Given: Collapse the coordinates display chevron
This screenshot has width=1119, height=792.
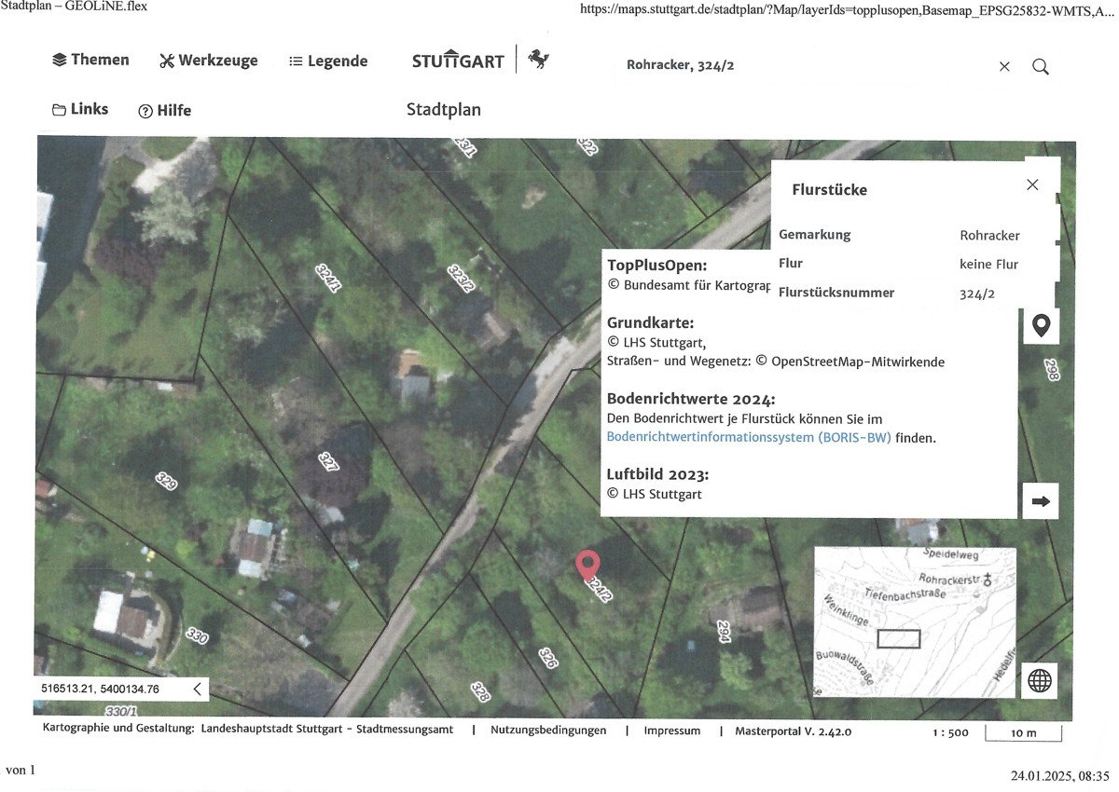Looking at the screenshot, I should [198, 690].
